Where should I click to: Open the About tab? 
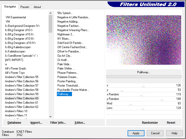37,7
